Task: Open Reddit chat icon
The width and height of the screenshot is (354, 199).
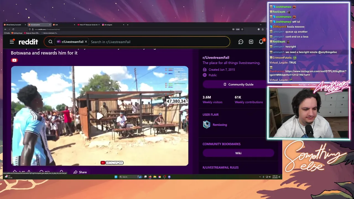Action: pyautogui.click(x=241, y=42)
